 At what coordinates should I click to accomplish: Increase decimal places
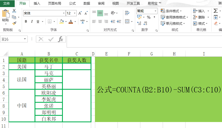(139, 23)
